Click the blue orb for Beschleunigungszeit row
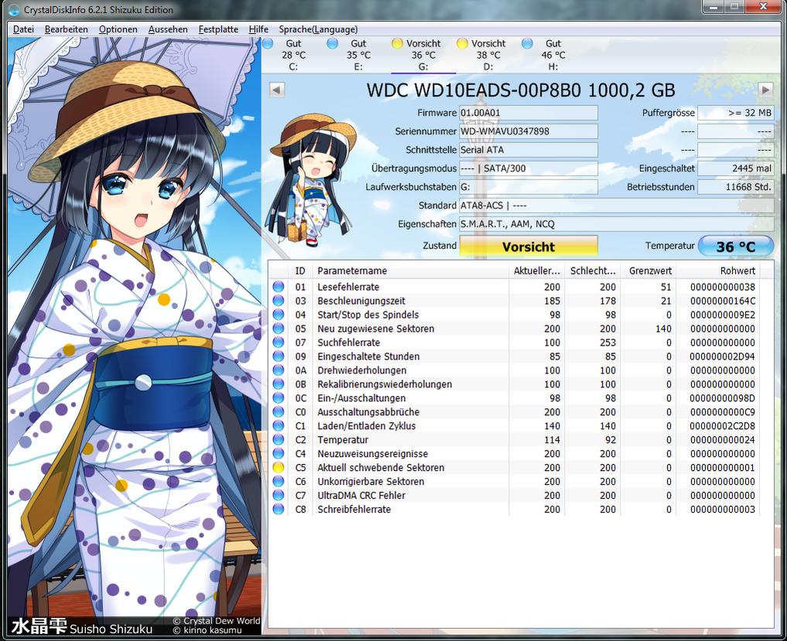Viewport: 787px width, 641px height. tap(278, 301)
